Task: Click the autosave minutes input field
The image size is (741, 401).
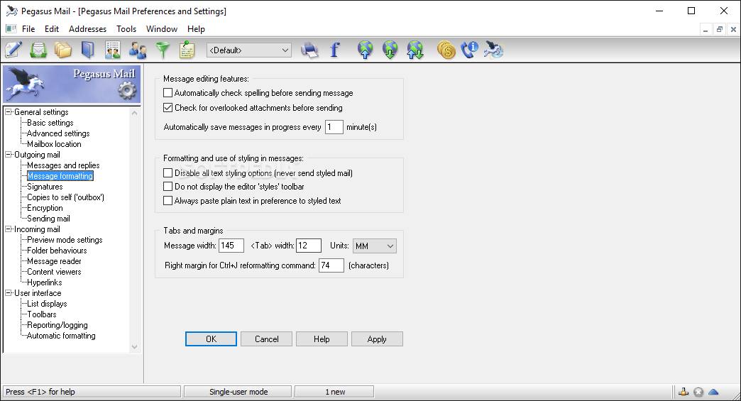Action: 334,127
